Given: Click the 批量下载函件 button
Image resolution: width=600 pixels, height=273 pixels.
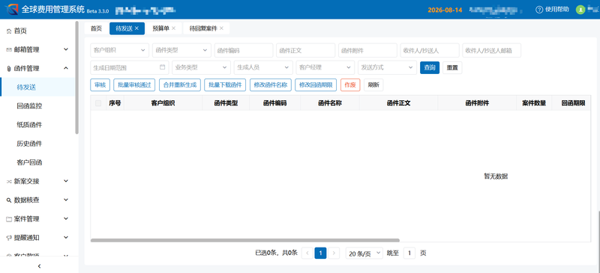Looking at the screenshot, I should tap(225, 85).
